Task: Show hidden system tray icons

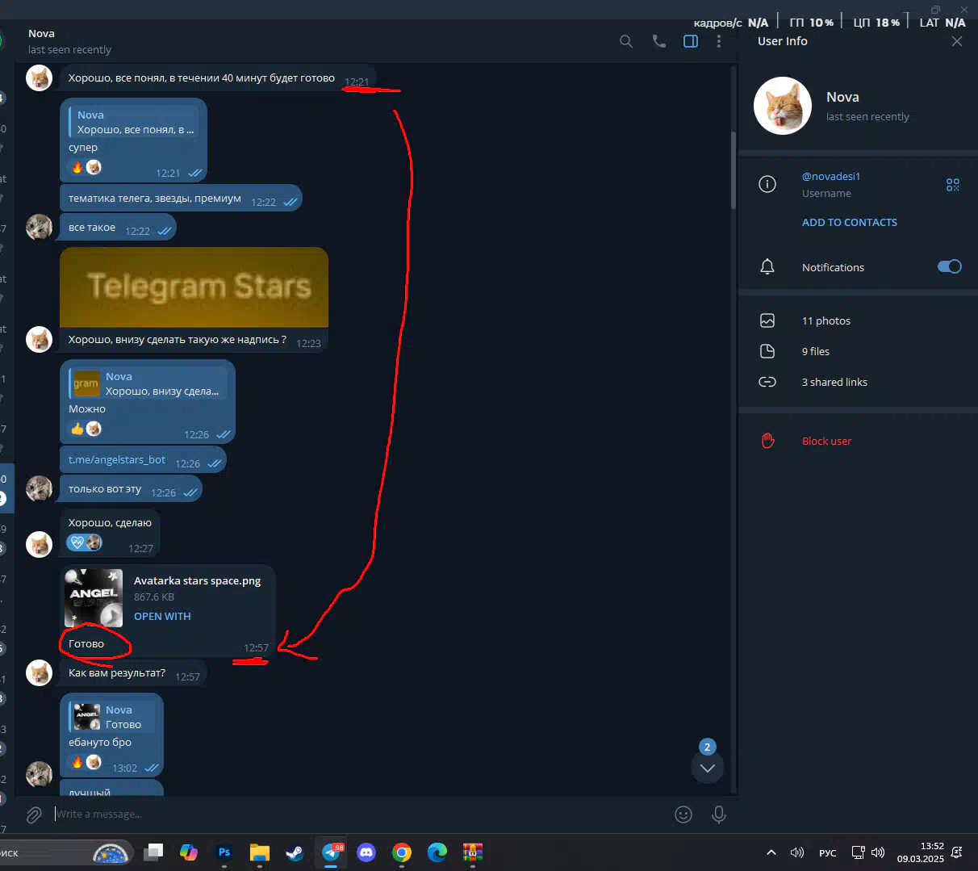Action: (x=771, y=852)
